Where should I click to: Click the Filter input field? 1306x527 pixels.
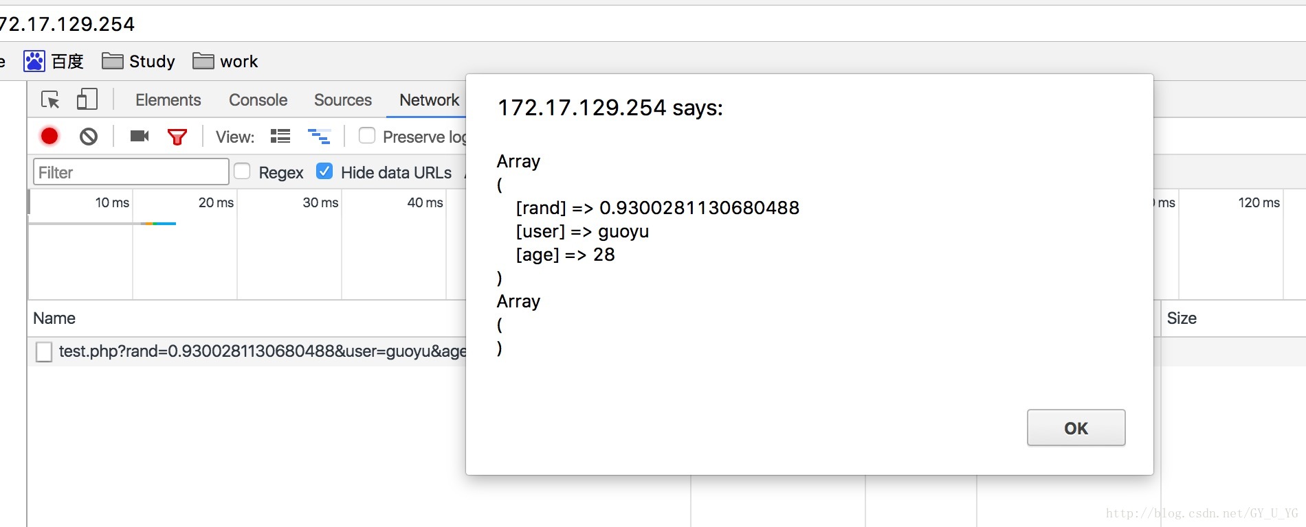(x=131, y=172)
